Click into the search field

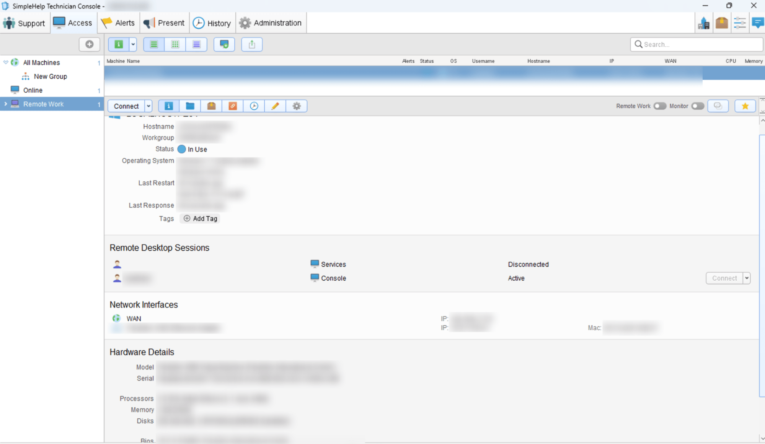pyautogui.click(x=696, y=44)
